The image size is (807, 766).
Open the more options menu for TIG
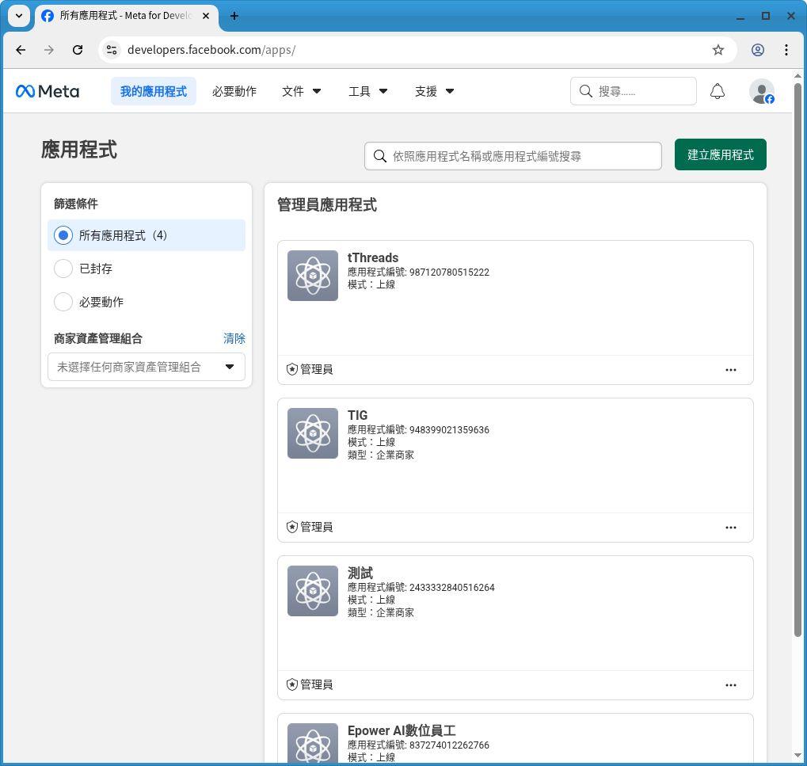click(x=730, y=527)
